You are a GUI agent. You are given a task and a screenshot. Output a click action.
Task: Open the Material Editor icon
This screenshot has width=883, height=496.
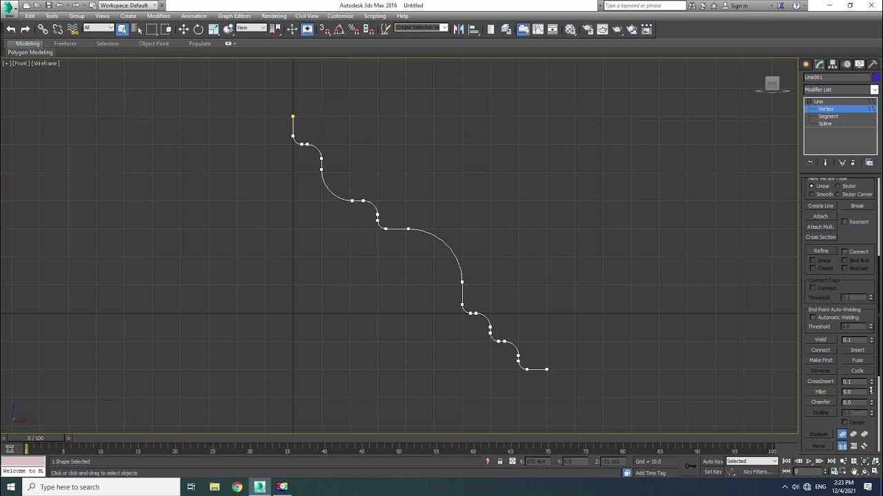(571, 29)
